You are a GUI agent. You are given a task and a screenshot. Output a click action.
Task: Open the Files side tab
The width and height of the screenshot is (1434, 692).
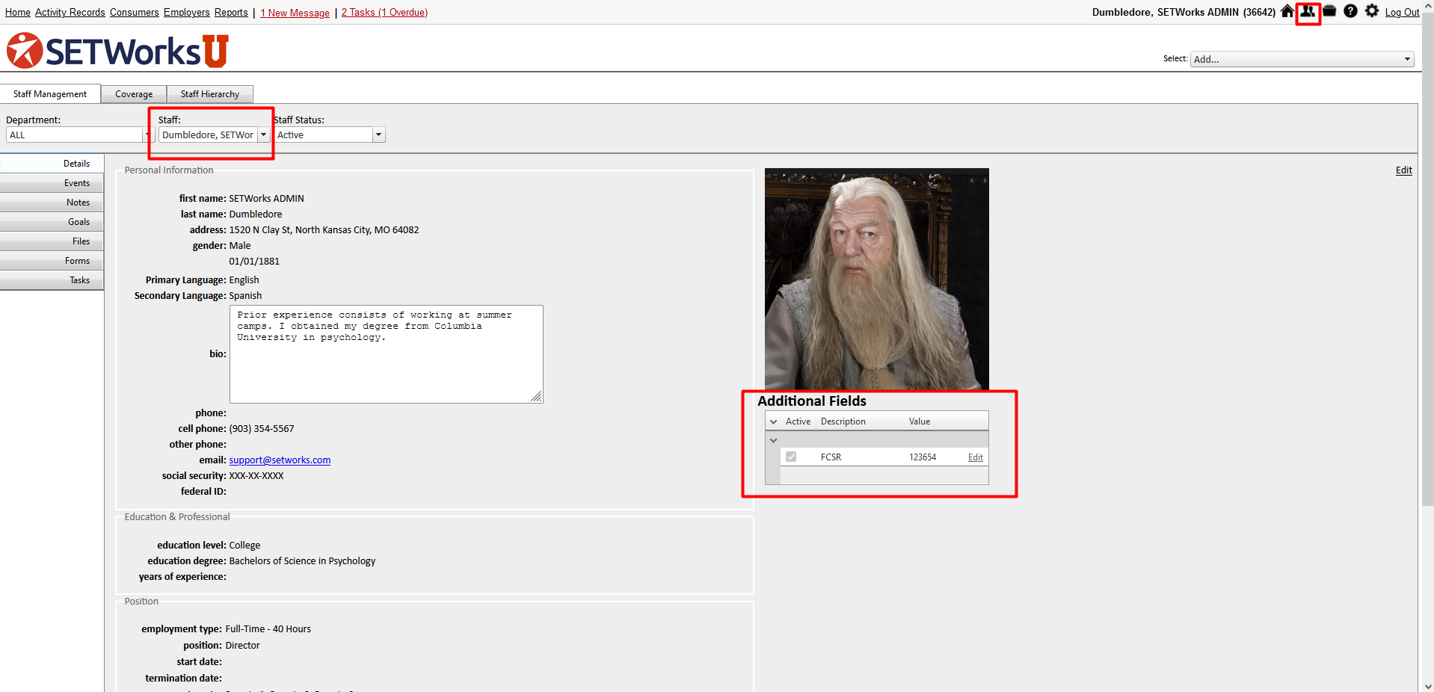pyautogui.click(x=52, y=241)
